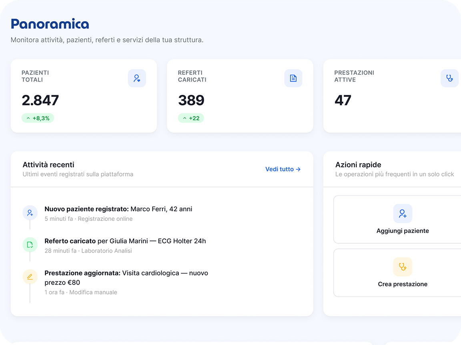Click the Crea prestazione quick action
The image size is (461, 345).
click(397, 273)
